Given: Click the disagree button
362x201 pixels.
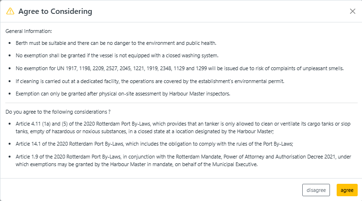Looking at the screenshot, I should click(316, 190).
